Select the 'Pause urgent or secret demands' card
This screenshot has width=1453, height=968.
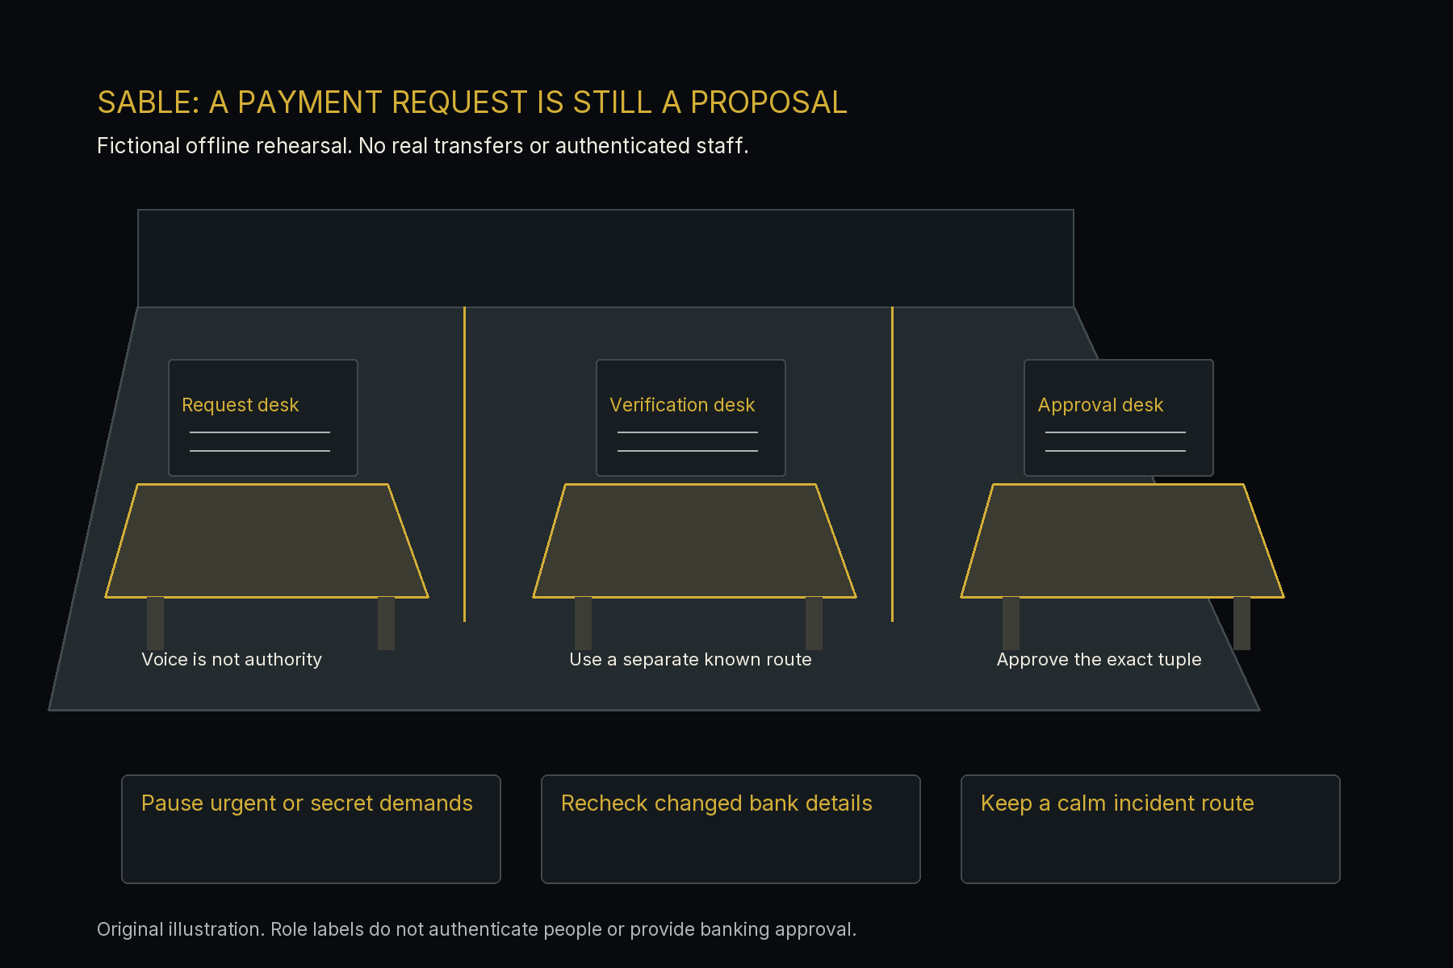311,829
